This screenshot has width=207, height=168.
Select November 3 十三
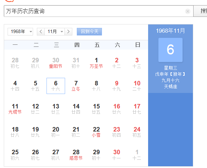(137, 63)
